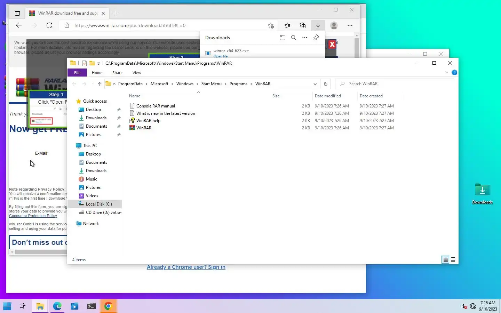501x313 pixels.
Task: Open Customize Quick Access Toolbar dropdown arrow
Action: pyautogui.click(x=98, y=64)
